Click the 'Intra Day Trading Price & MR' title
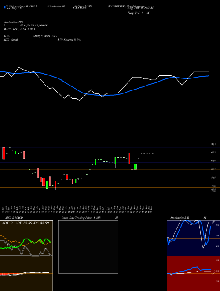Viewport: 220px width, 291px height. click(x=81, y=218)
